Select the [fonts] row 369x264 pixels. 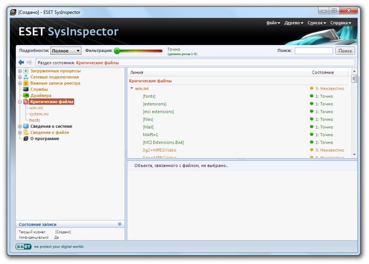(238, 96)
